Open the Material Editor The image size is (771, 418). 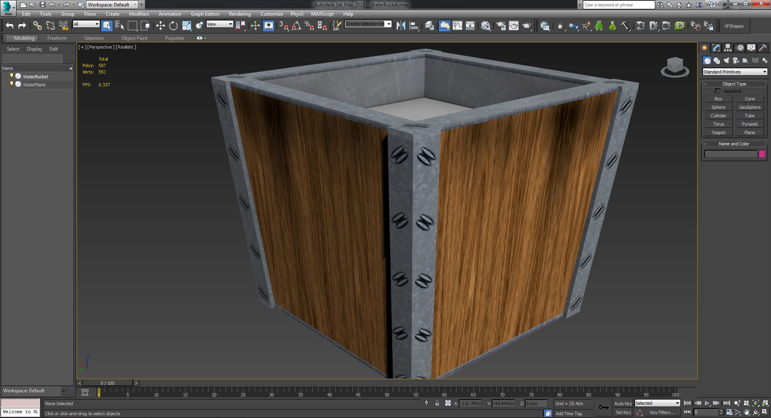(x=486, y=26)
